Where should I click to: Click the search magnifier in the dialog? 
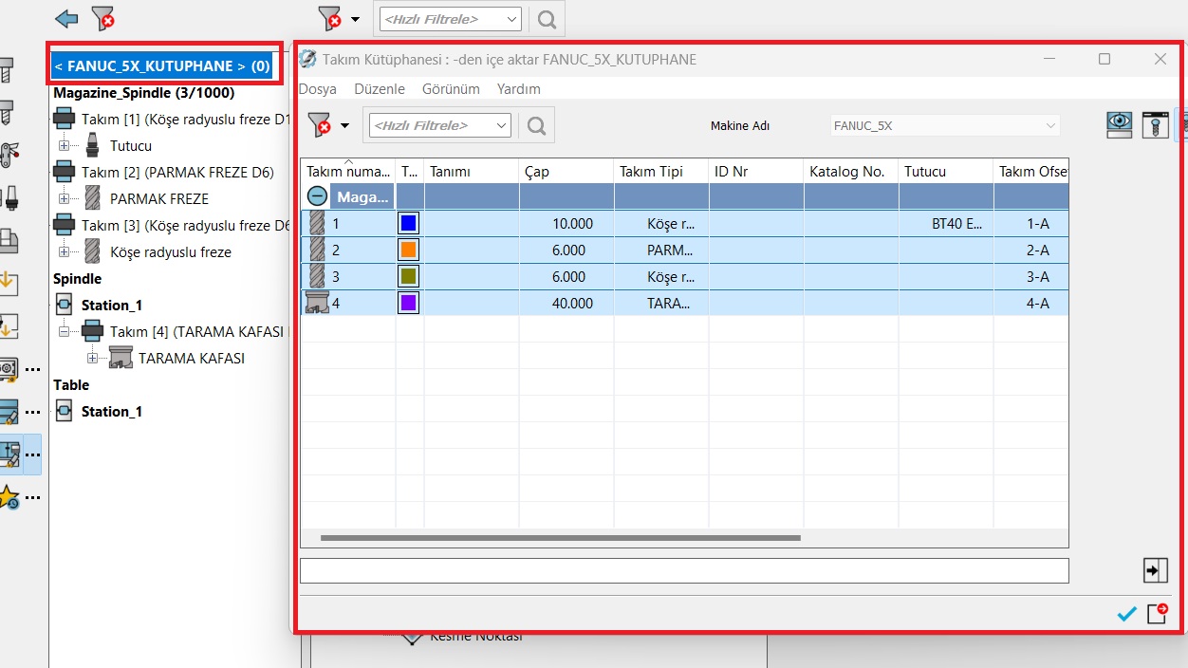537,125
